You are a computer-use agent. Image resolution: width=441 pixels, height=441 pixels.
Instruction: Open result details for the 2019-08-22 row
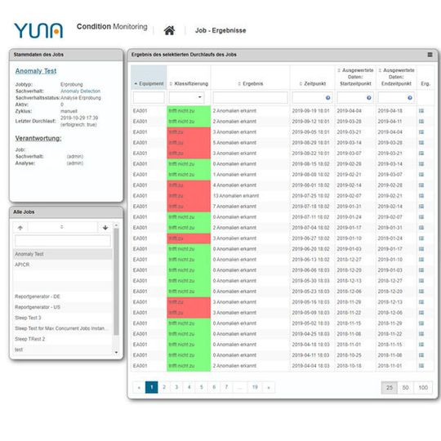(421, 154)
